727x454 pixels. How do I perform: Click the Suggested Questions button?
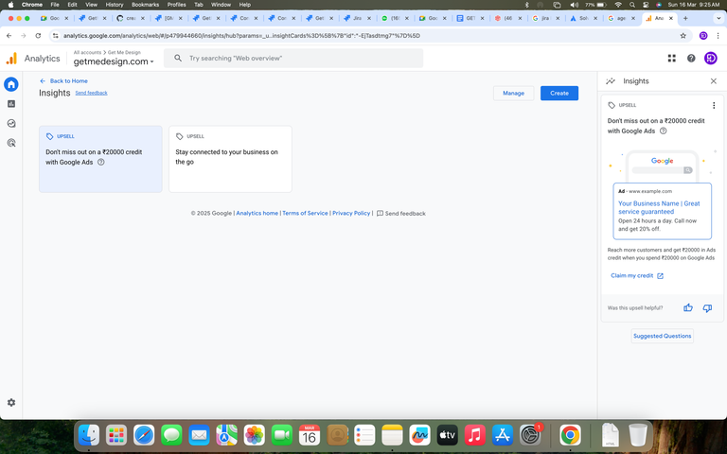pyautogui.click(x=662, y=336)
